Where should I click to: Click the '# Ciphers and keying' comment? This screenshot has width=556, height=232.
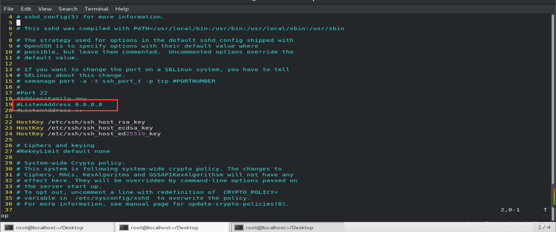pos(55,145)
